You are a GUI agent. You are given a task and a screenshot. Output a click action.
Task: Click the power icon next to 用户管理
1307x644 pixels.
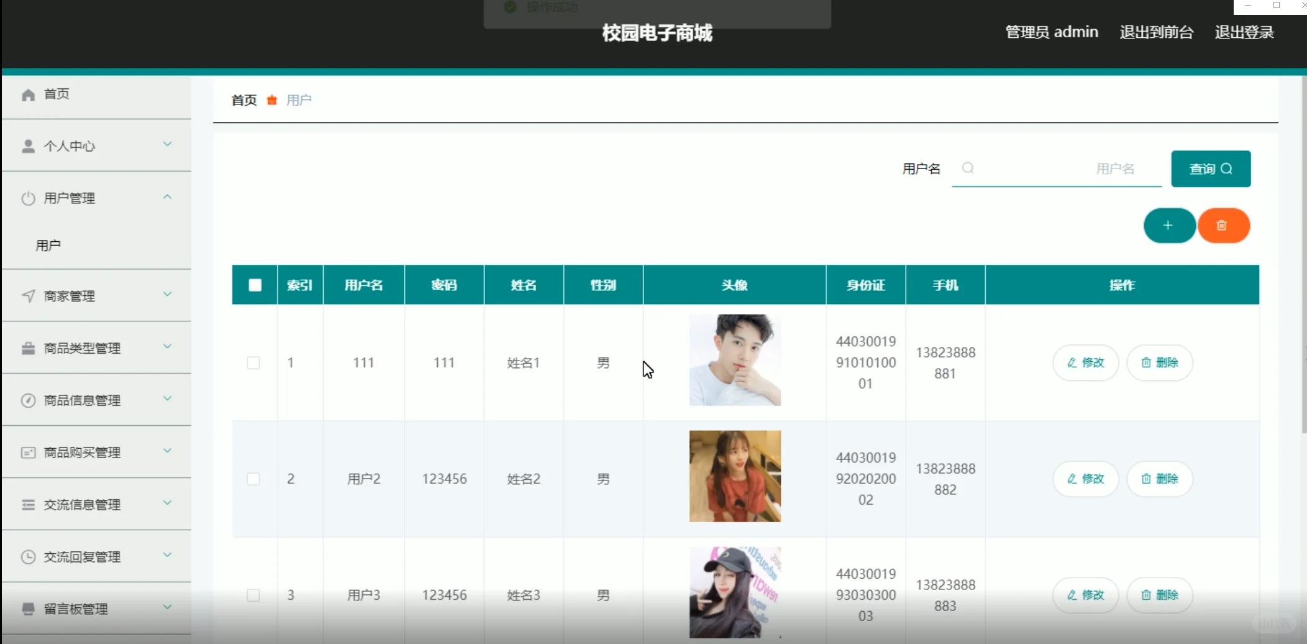[x=27, y=198]
